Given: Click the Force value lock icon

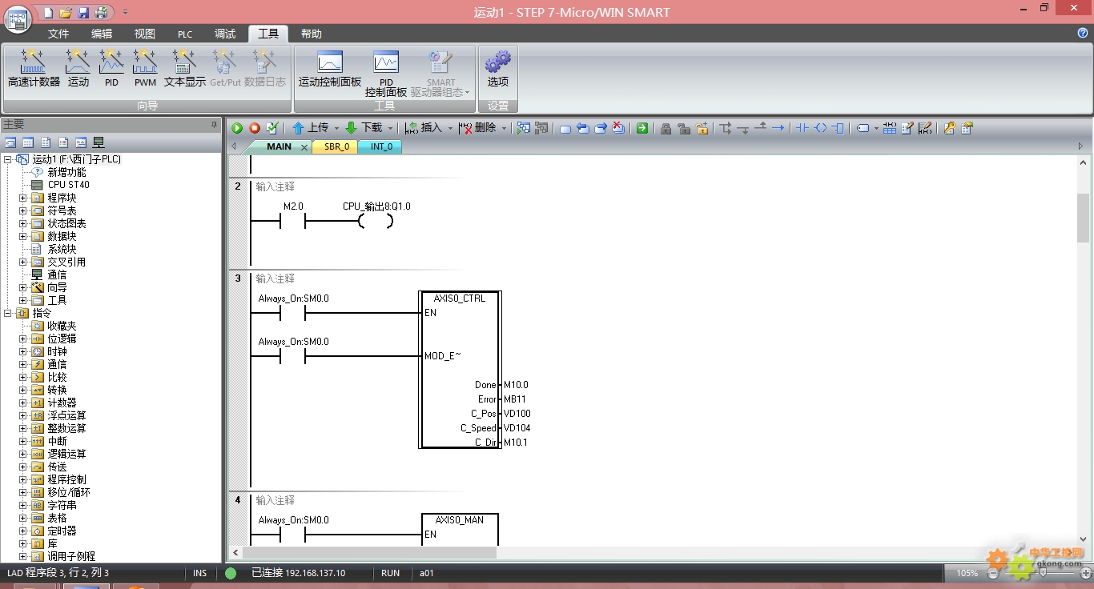Looking at the screenshot, I should (x=666, y=128).
